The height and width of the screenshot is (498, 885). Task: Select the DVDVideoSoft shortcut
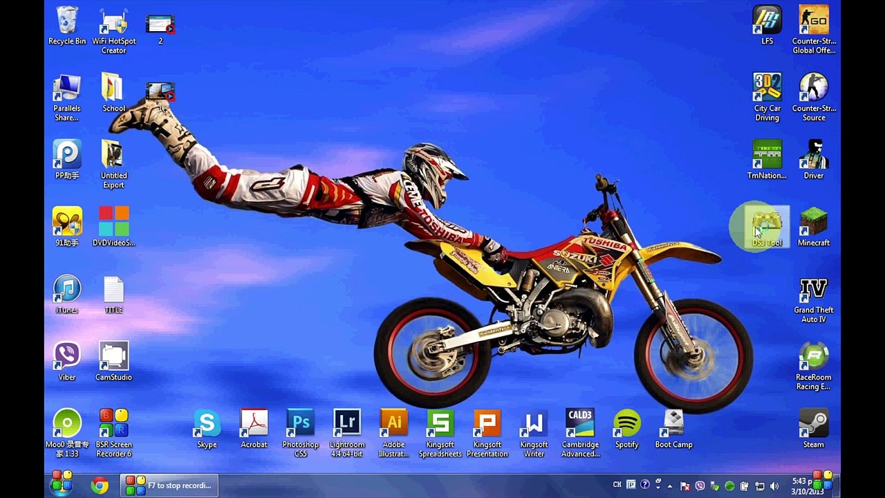coord(114,227)
